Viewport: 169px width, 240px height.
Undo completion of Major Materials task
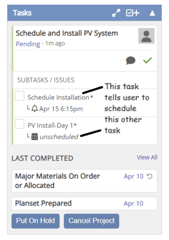150,177
